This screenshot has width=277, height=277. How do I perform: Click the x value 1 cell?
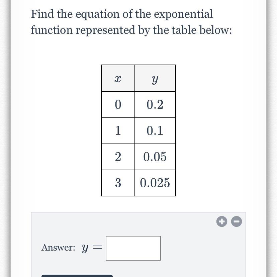click(118, 131)
